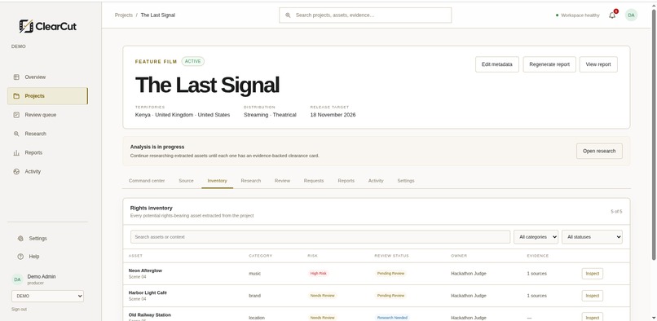Viewport: 657px width, 321px height.
Task: Click the Neon Afterglow asset name
Action: pos(145,270)
